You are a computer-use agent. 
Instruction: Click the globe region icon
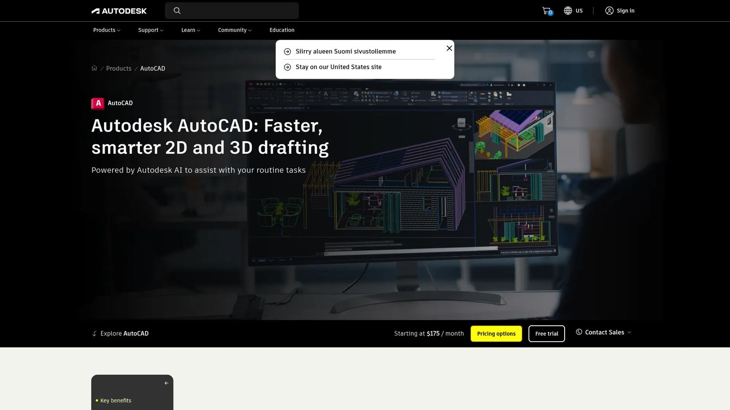tap(568, 11)
